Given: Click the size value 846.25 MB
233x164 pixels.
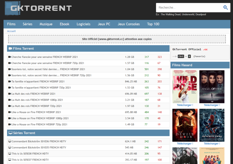Looking at the screenshot, I should pos(131,81).
